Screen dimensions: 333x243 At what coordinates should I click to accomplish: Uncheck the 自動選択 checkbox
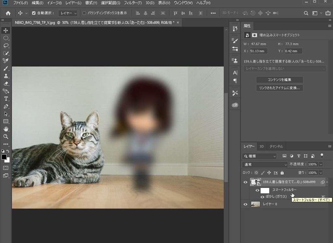pyautogui.click(x=34, y=13)
